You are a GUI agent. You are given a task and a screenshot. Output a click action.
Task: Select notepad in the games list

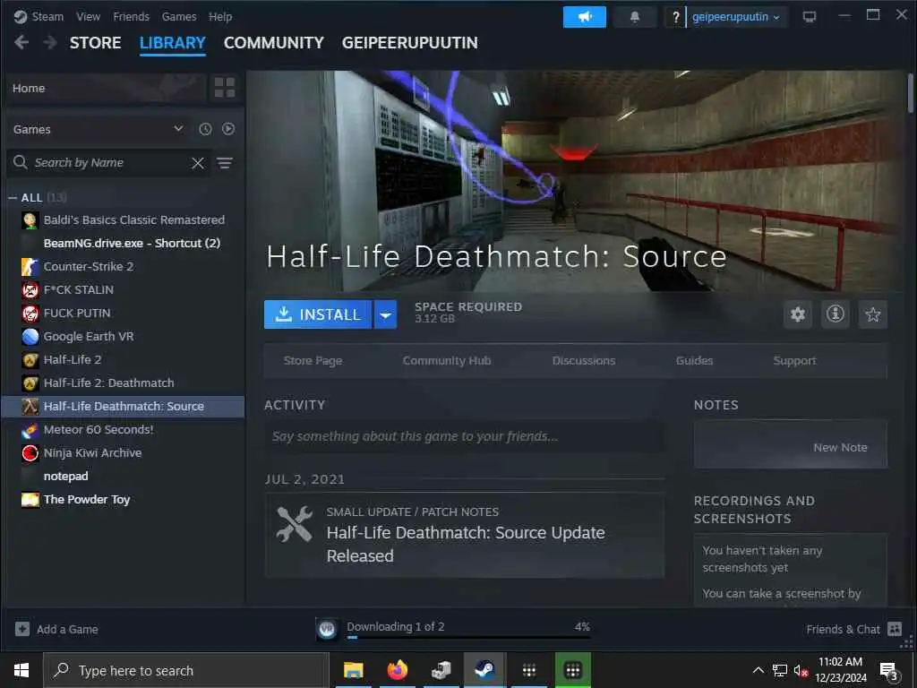point(124,477)
